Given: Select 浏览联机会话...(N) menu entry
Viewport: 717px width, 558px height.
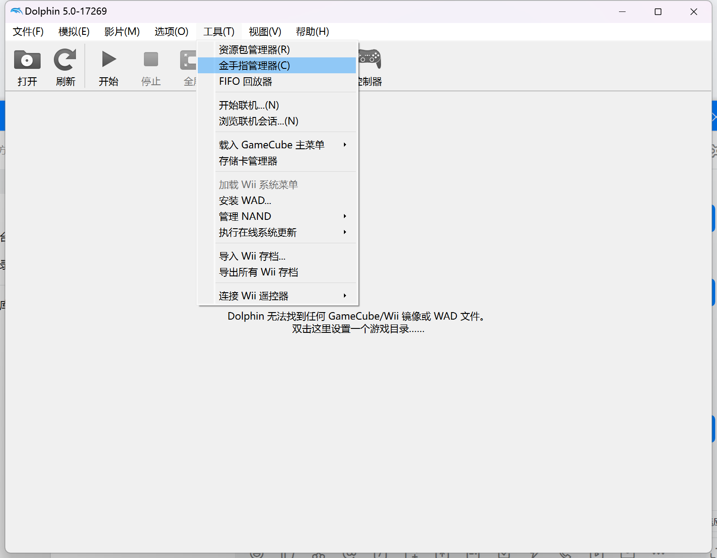Looking at the screenshot, I should (x=277, y=121).
